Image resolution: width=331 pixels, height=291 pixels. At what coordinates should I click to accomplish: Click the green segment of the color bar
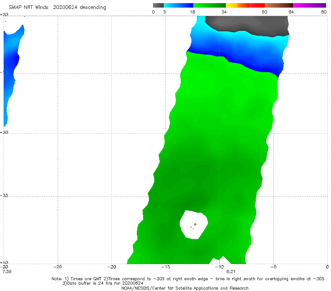209,5
